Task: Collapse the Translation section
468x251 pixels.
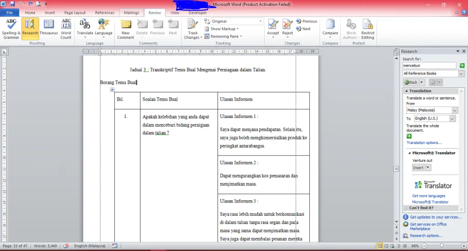Action: (406, 91)
